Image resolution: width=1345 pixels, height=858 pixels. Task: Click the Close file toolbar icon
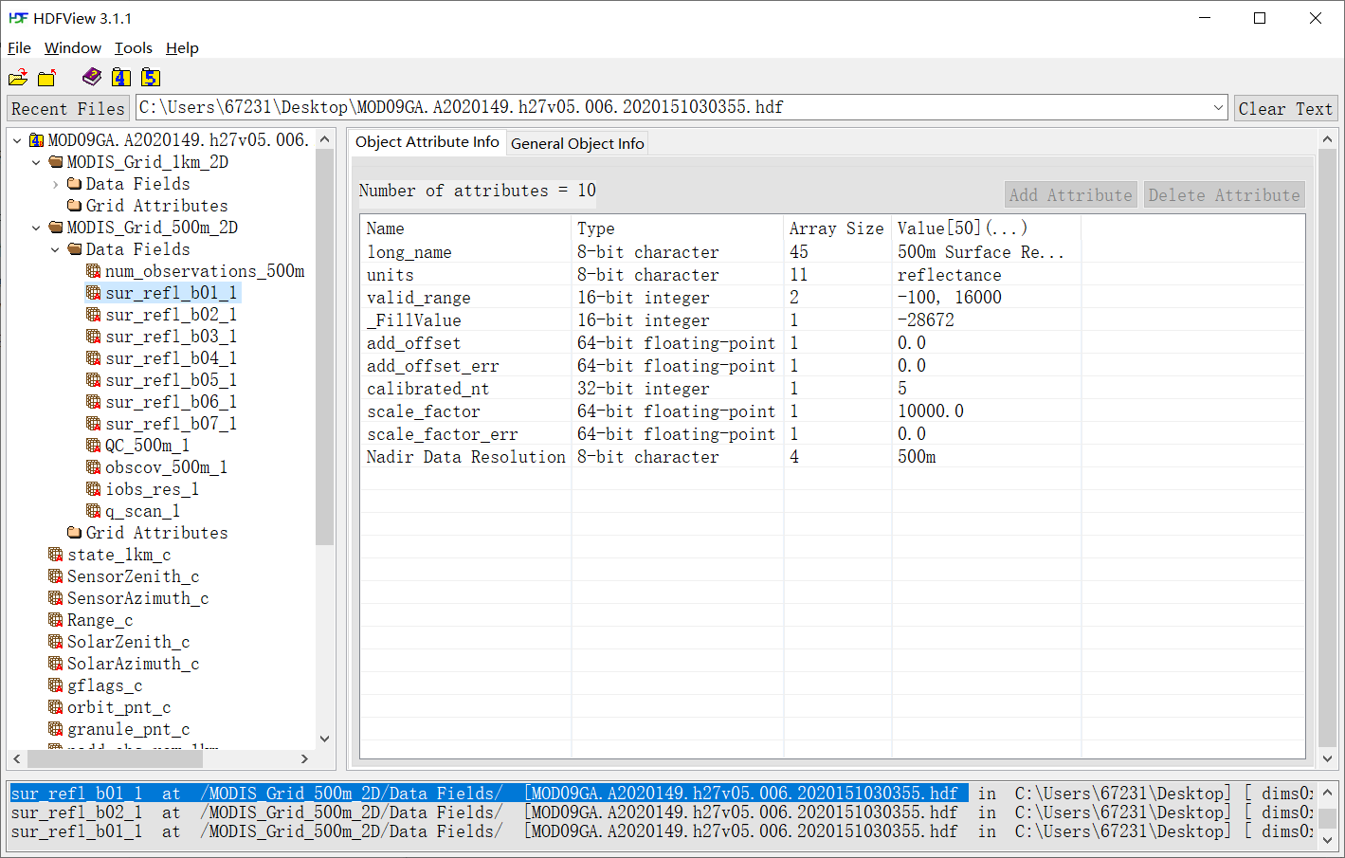[46, 78]
